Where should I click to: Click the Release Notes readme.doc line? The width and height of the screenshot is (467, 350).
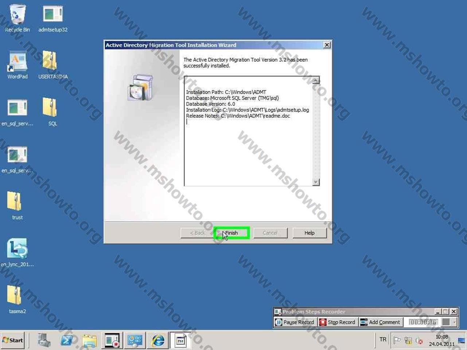238,116
